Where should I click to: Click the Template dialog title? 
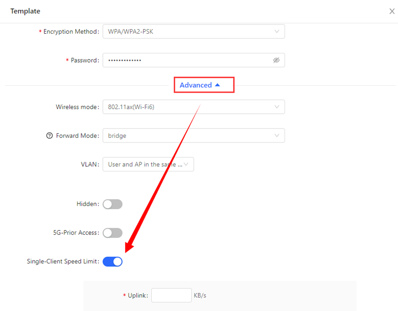pyautogui.click(x=25, y=11)
